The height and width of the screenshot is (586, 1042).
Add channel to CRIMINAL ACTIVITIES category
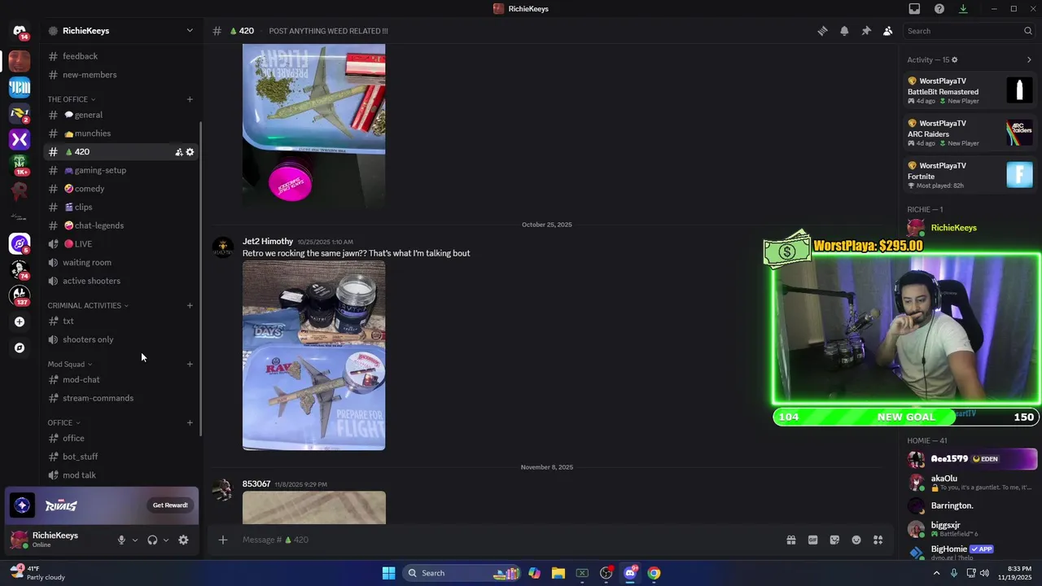point(190,305)
